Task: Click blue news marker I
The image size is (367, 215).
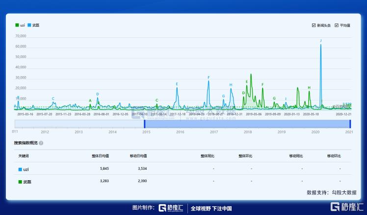Action: pos(286,99)
